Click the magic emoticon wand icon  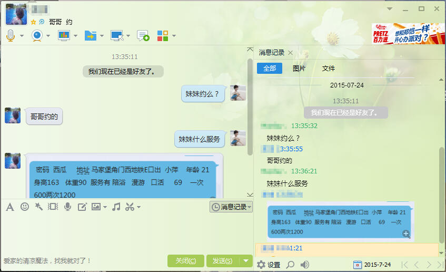click(38, 207)
